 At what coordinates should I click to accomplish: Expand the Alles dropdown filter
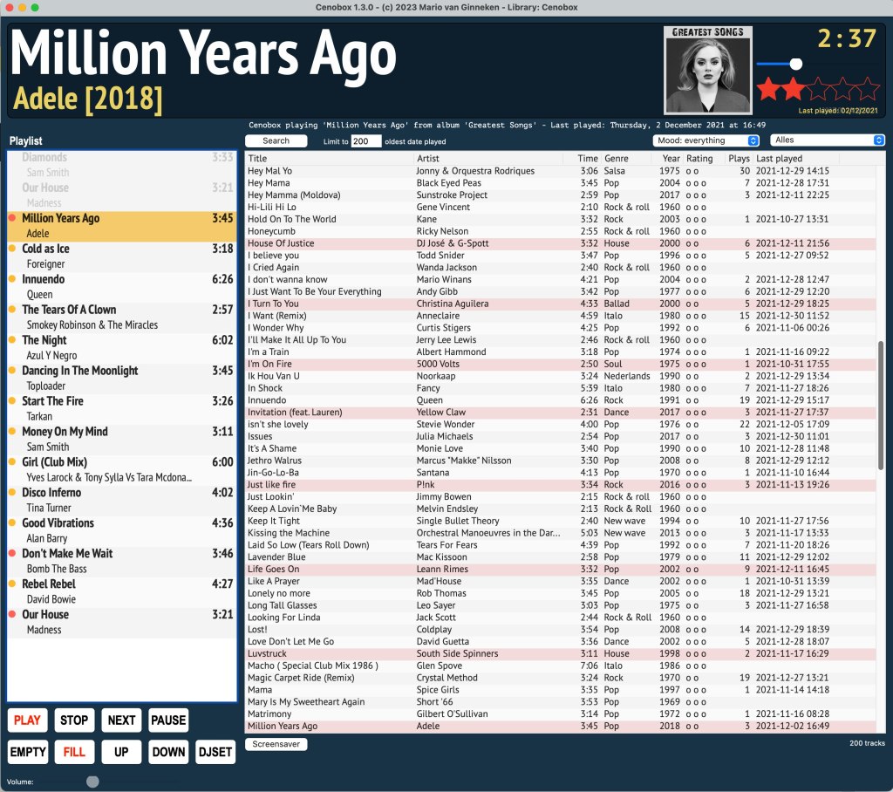tap(828, 140)
